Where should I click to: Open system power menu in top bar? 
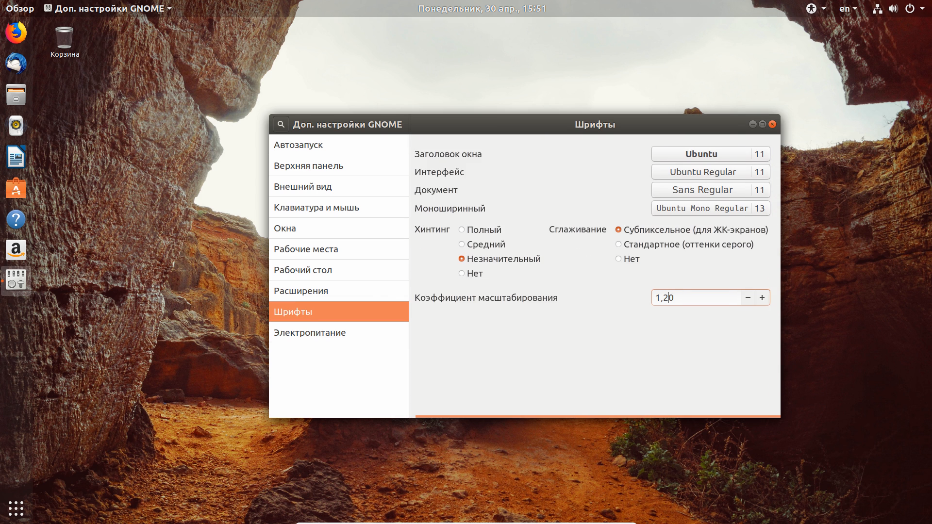point(915,8)
